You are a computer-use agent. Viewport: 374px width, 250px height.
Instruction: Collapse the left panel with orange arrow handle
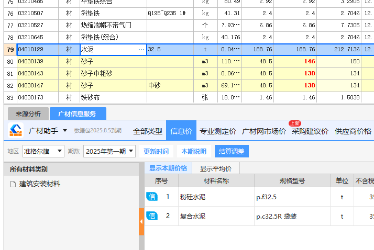click(x=141, y=221)
